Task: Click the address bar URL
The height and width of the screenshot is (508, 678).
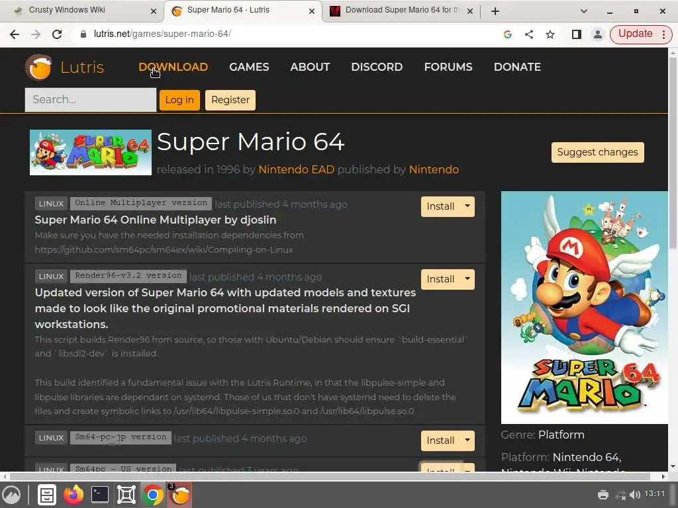Action: point(163,34)
